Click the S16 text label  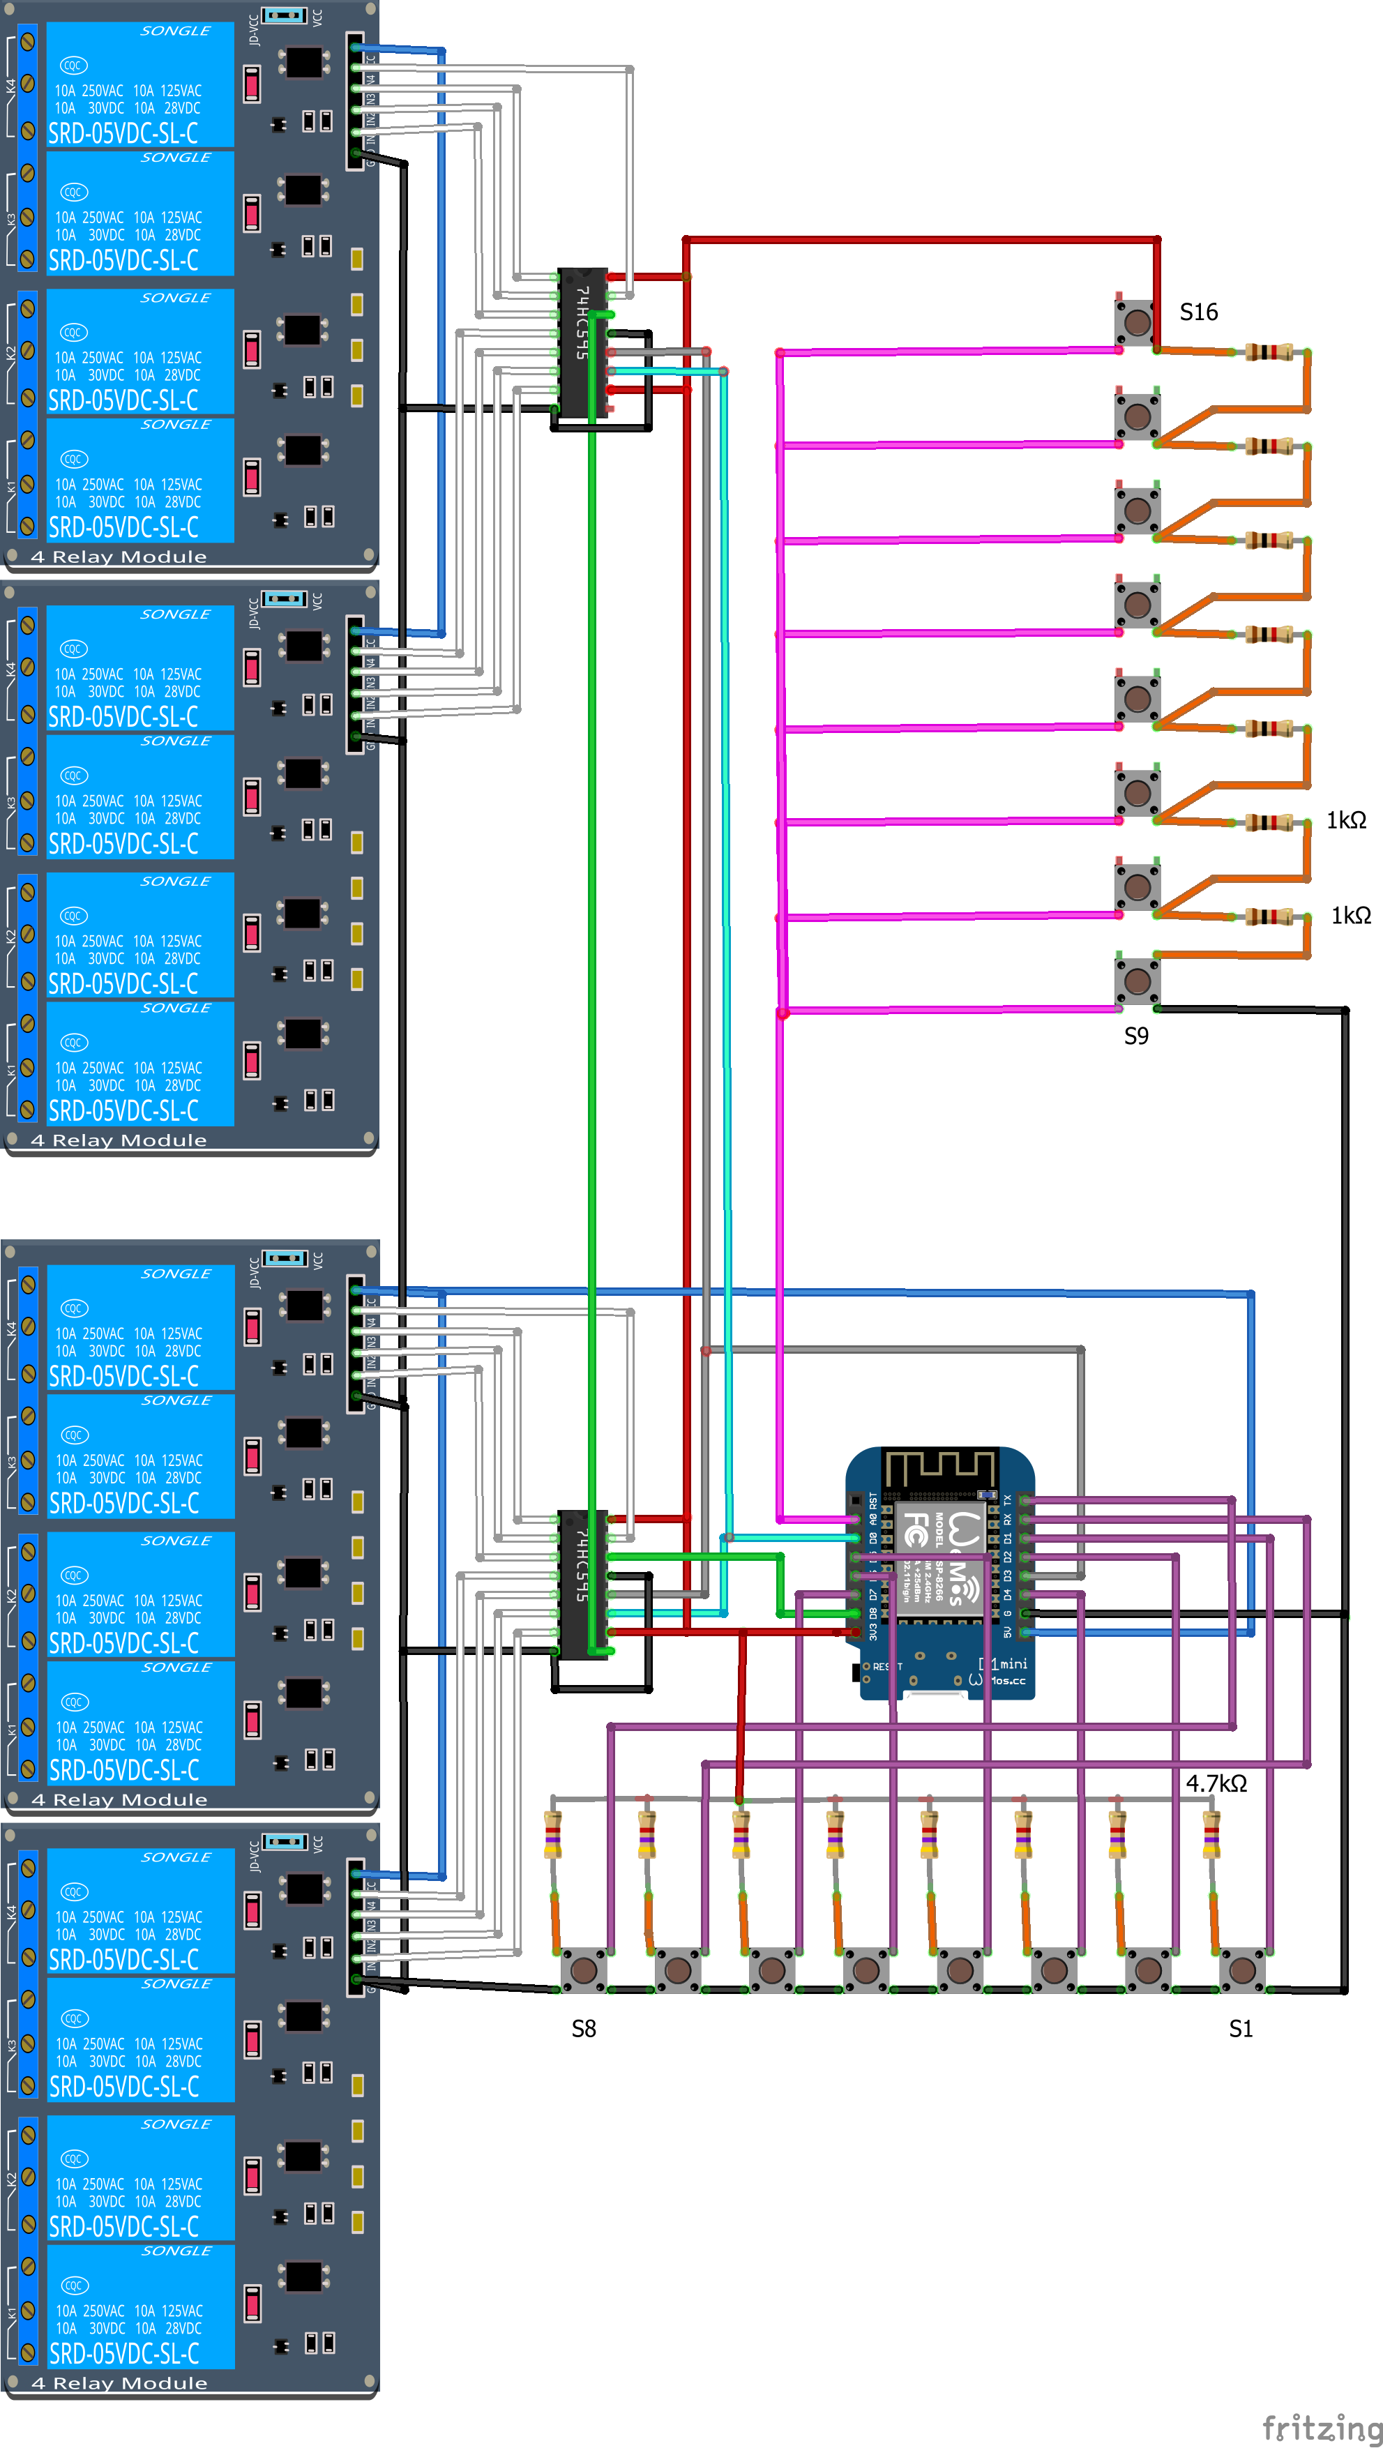point(1199,312)
